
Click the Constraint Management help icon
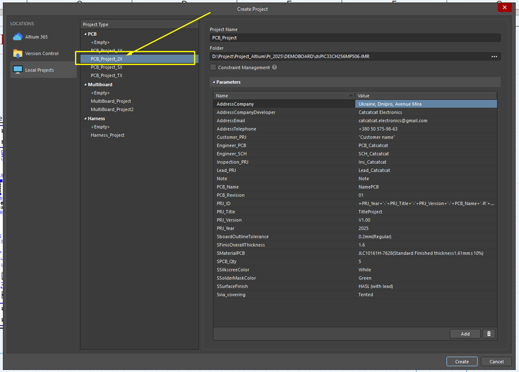pyautogui.click(x=274, y=68)
